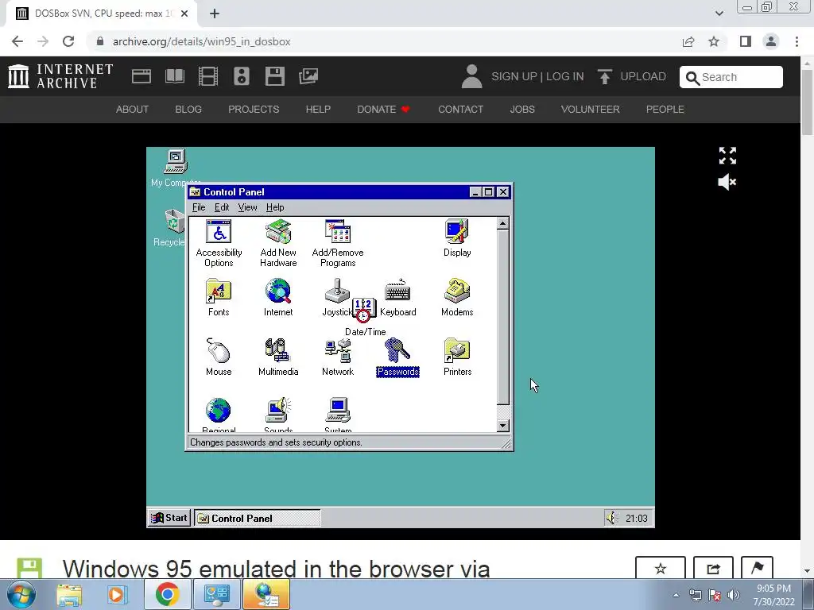Viewport: 814px width, 610px height.
Task: Click the address bar URL
Action: tap(201, 41)
